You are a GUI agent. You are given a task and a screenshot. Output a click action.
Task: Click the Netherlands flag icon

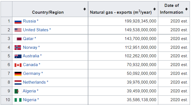tap(18, 83)
